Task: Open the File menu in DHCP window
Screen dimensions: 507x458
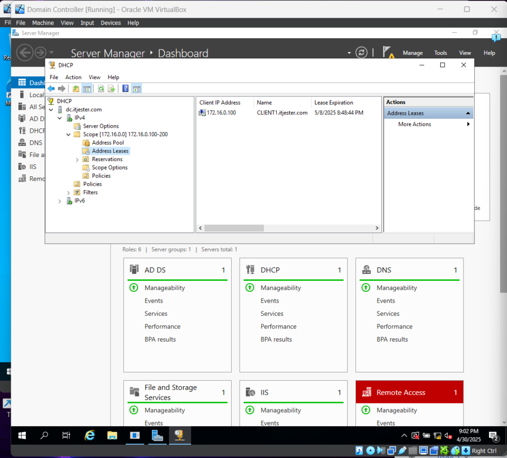Action: point(53,77)
